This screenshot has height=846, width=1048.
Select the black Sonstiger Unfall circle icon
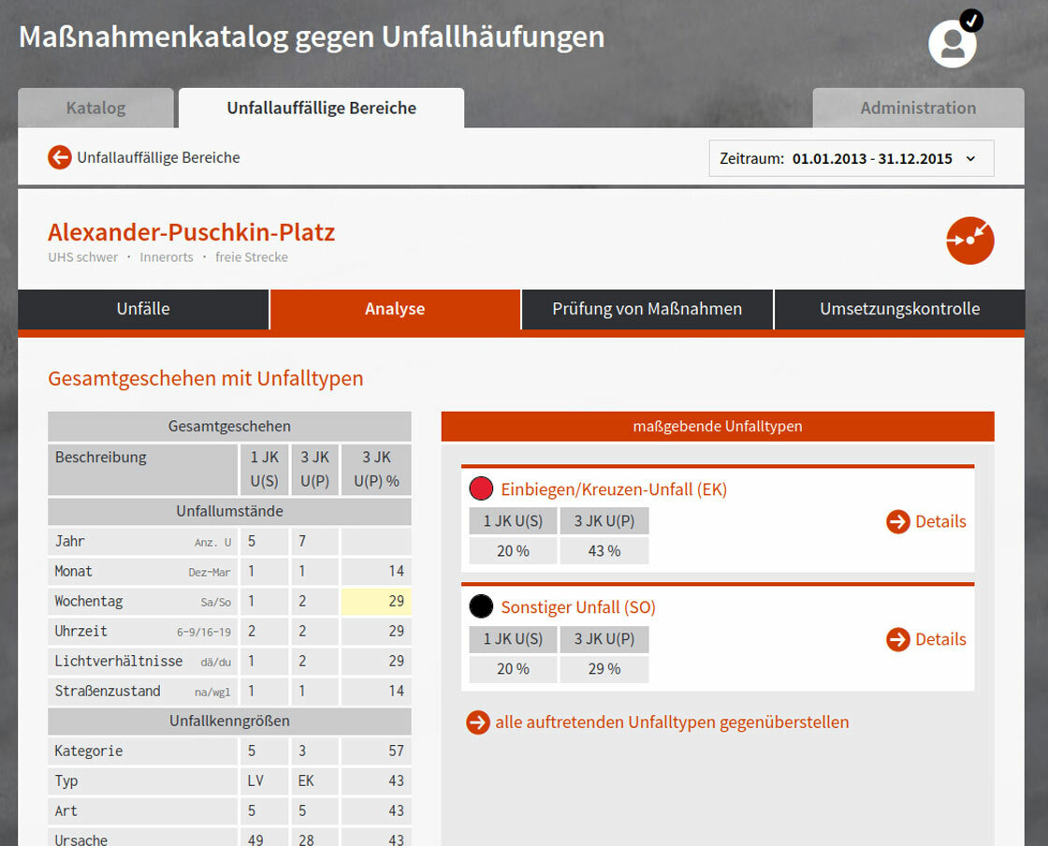coord(481,606)
